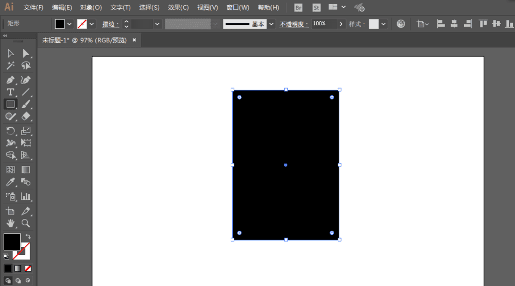Select the Column Graph tool
The image size is (515, 286).
pos(26,196)
